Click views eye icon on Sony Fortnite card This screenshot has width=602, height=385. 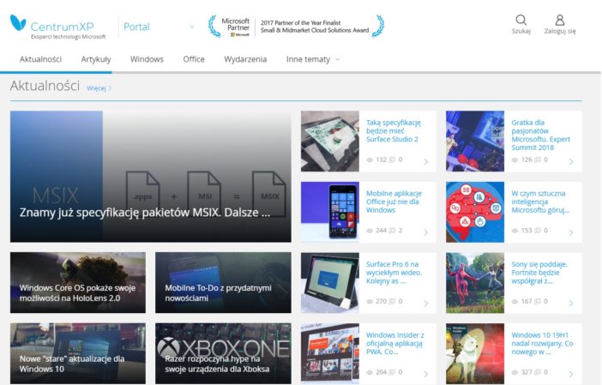tap(515, 301)
